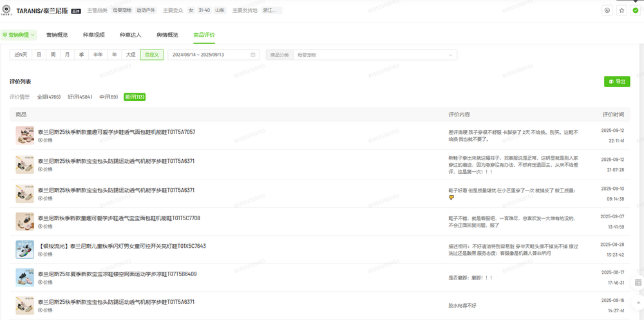The image size is (644, 320).
Task: Open product link ending T07T5B6409
Action: (x=117, y=274)
